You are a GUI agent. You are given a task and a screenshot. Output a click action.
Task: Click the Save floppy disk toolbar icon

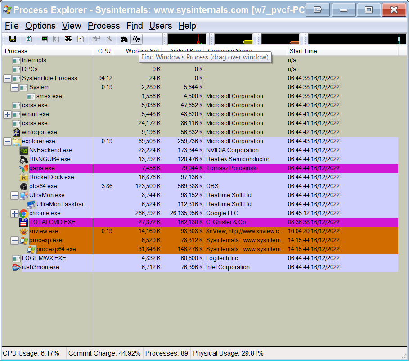[13, 39]
